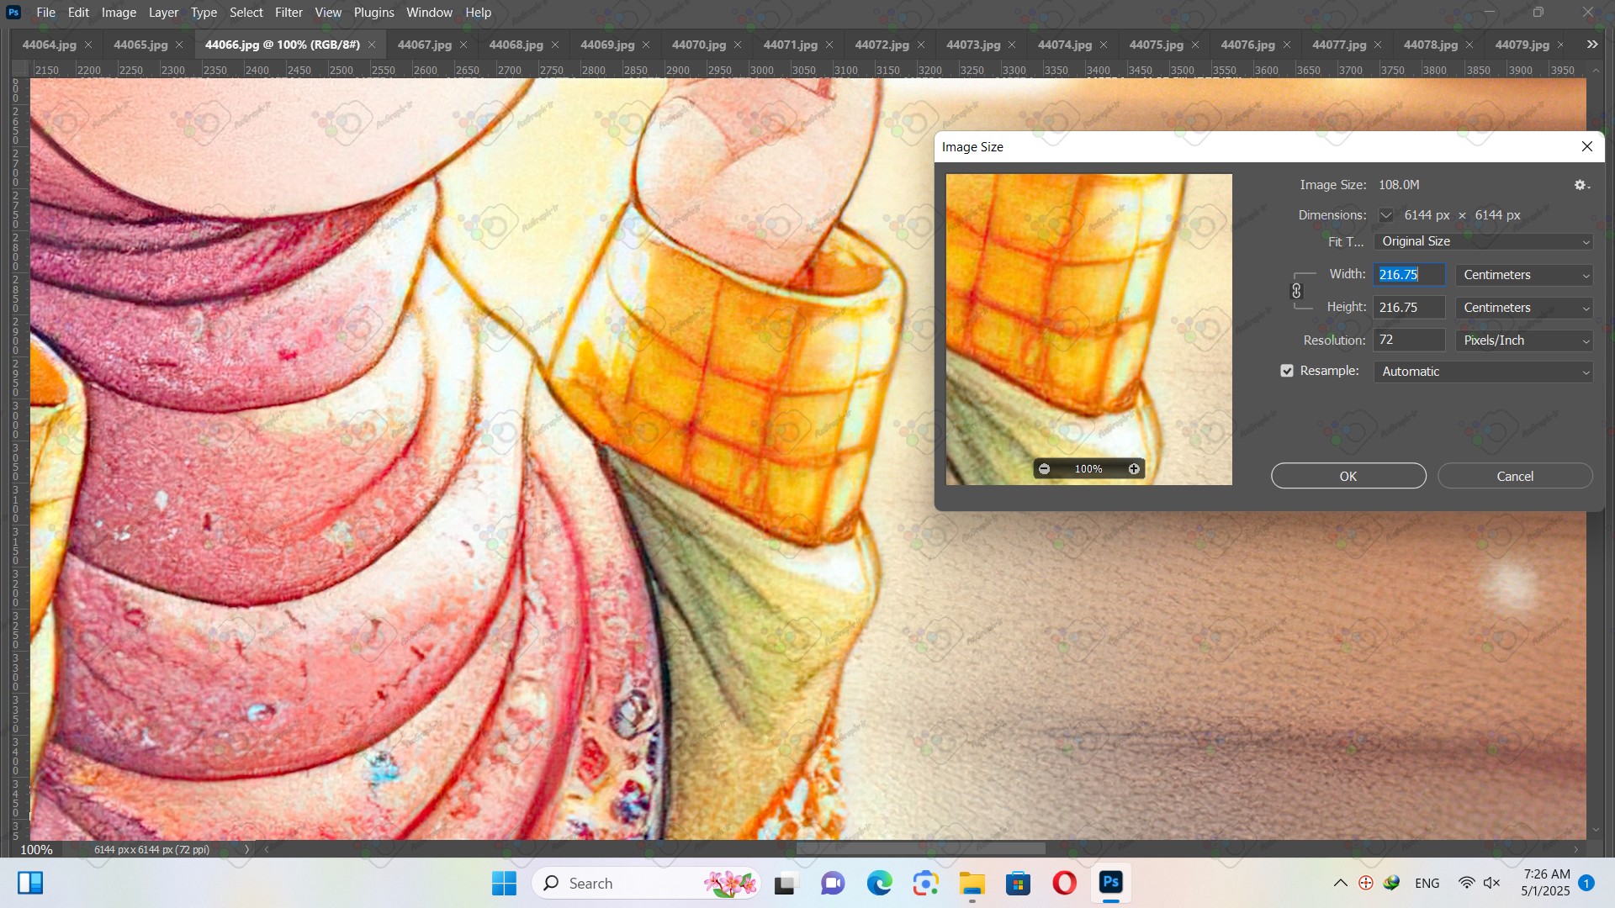The image size is (1615, 908).
Task: Switch to the 44068.jpg tab
Action: 516,45
